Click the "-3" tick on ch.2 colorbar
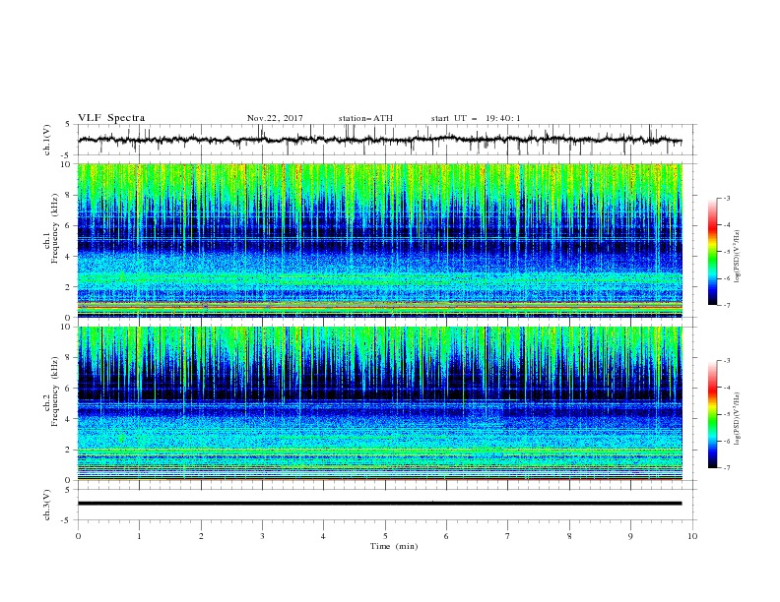Viewport: 780px width, 602px height. click(727, 361)
